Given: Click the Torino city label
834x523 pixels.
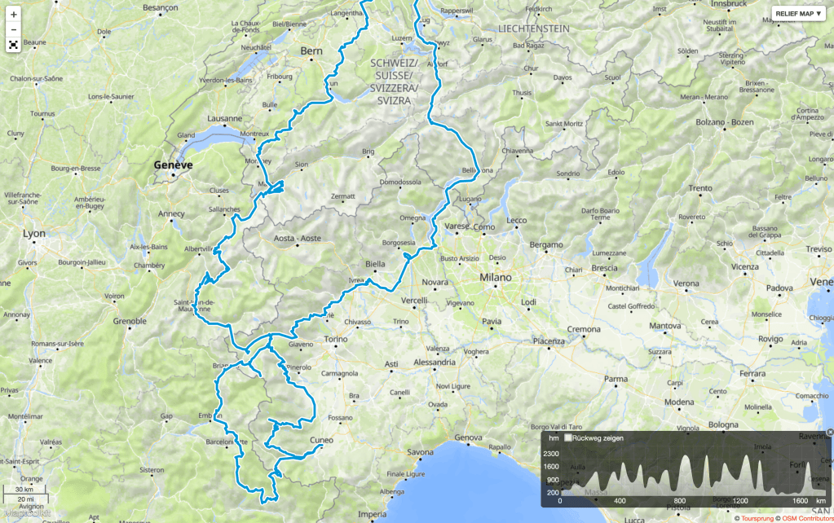Looking at the screenshot, I should pos(336,339).
